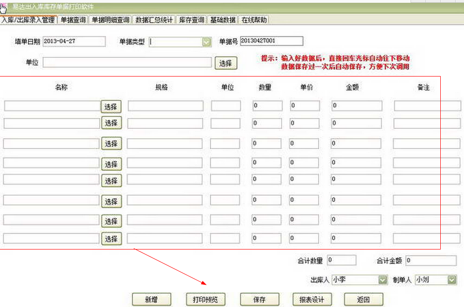464x307 pixels.
Task: Click the first row 单位 field
Action: (x=226, y=106)
